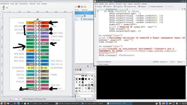
Task: Click the ВСТАВКА insert mode indicator
Action: [156, 62]
